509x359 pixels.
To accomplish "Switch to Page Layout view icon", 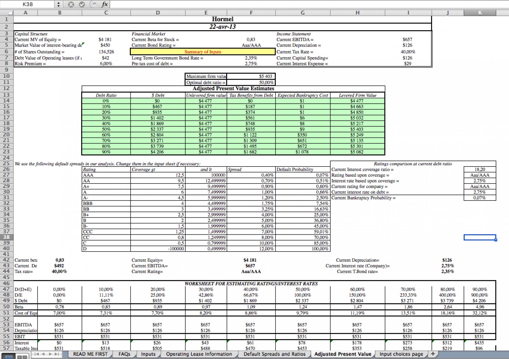I will point(22,357).
